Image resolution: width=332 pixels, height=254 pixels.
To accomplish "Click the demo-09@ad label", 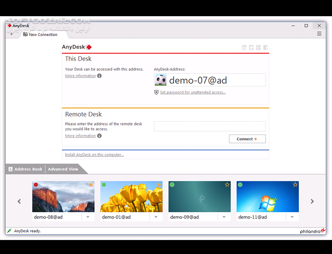I will [x=184, y=217].
